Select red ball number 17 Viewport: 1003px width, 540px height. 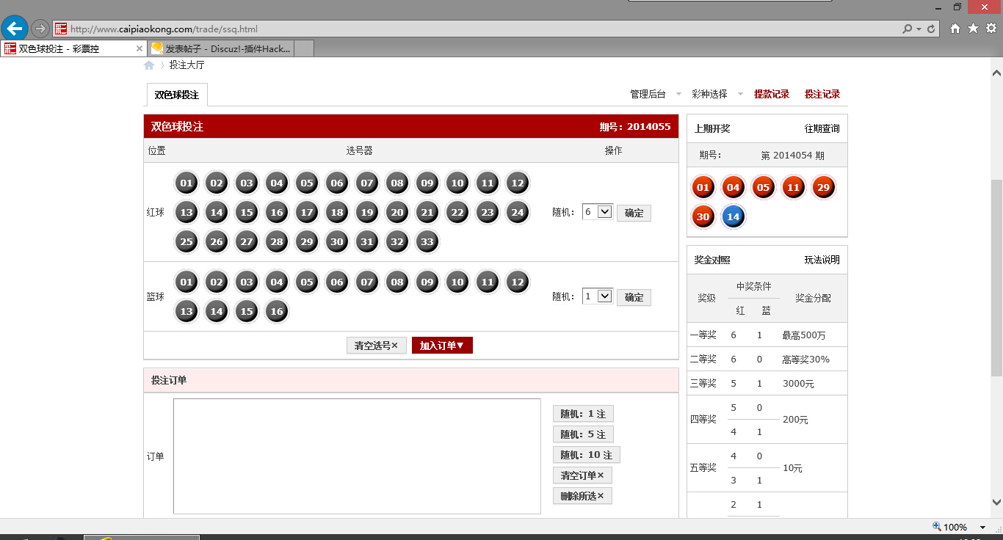(x=307, y=213)
